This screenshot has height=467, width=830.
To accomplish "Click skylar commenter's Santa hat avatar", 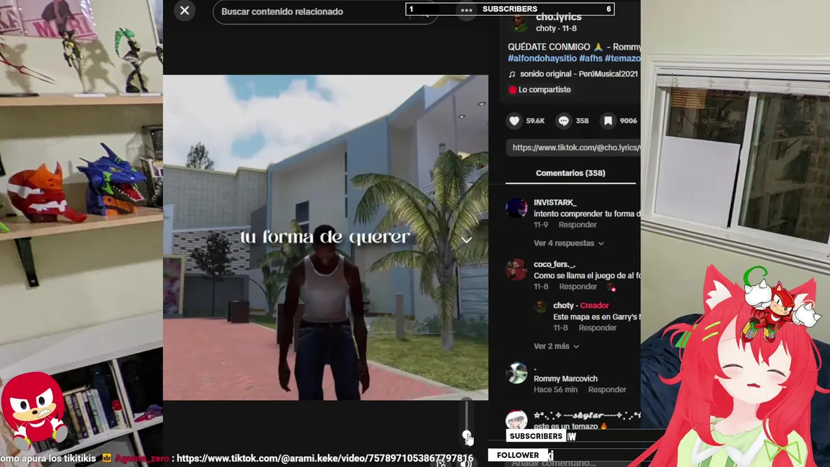I will point(517,420).
